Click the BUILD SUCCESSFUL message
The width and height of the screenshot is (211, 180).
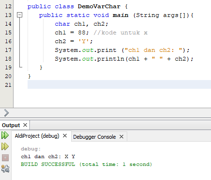coord(87,164)
